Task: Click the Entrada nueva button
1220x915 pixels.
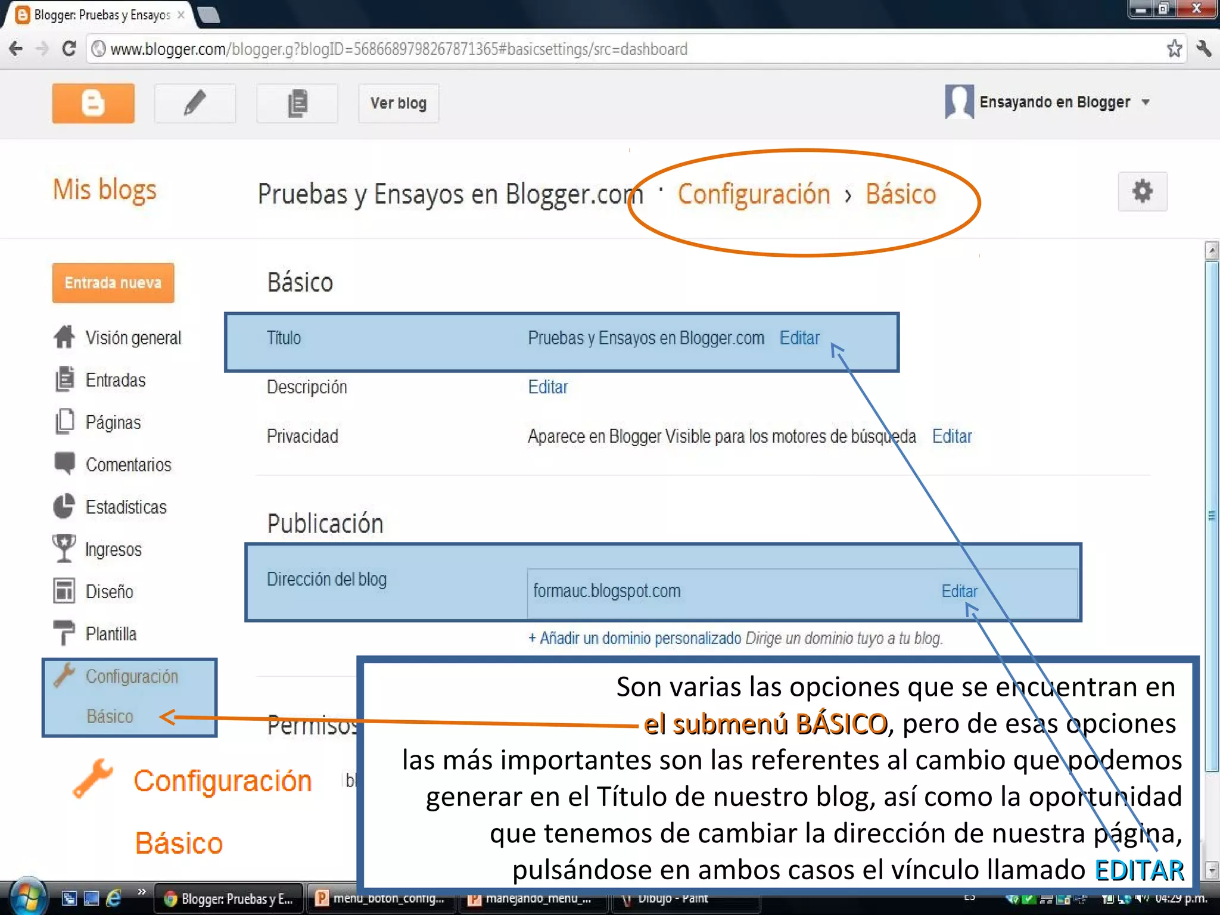Action: 113,282
